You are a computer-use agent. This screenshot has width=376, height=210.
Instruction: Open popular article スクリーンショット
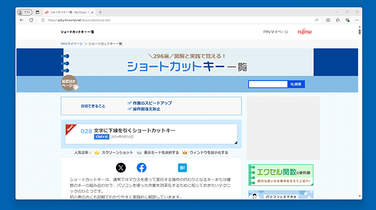(x=117, y=153)
